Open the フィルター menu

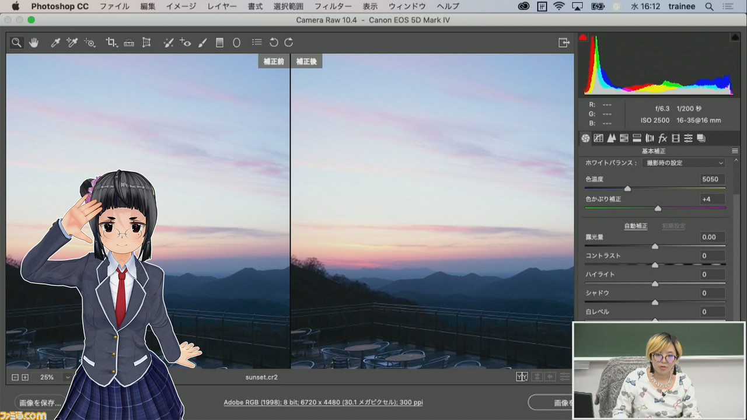click(x=333, y=6)
